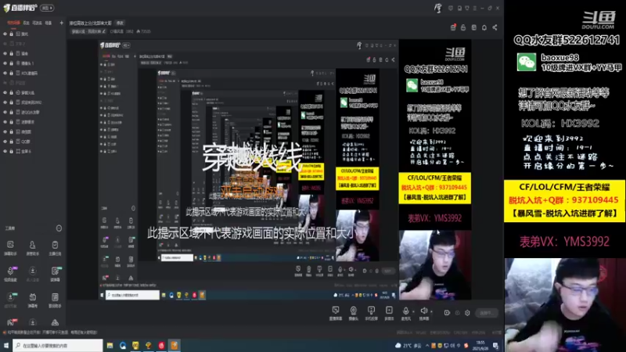Click 修改 to edit stream title
Screen dimensions: 626x352
tap(120, 23)
